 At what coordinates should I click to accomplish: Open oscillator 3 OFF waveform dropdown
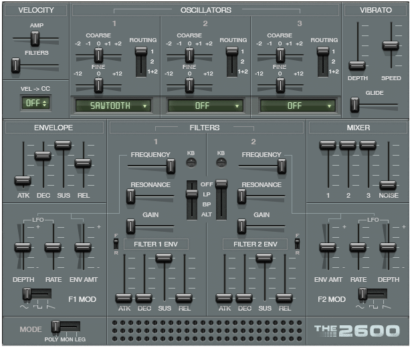(x=297, y=106)
